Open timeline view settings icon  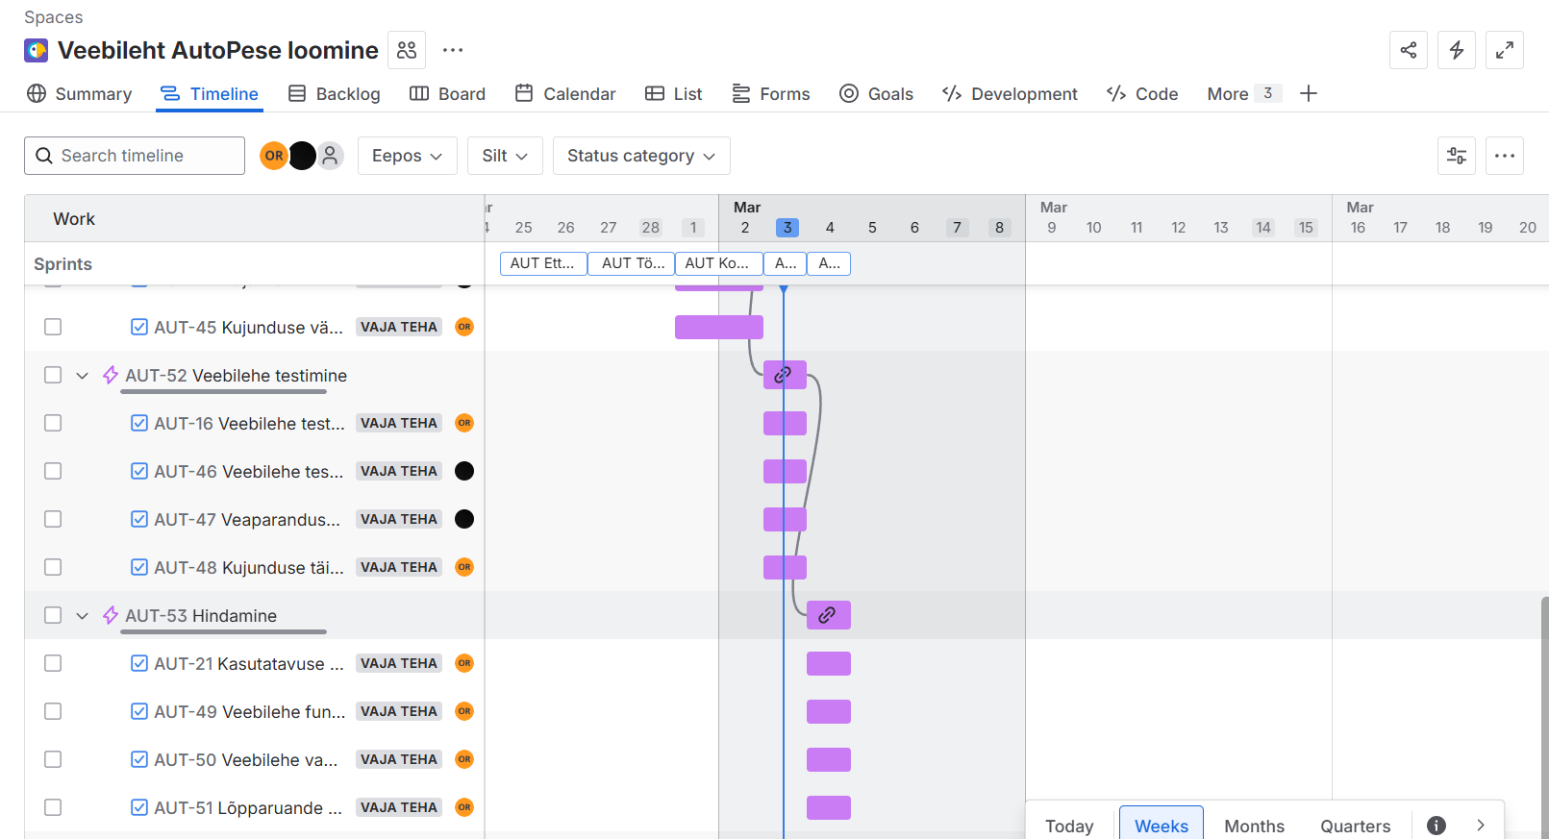point(1456,156)
